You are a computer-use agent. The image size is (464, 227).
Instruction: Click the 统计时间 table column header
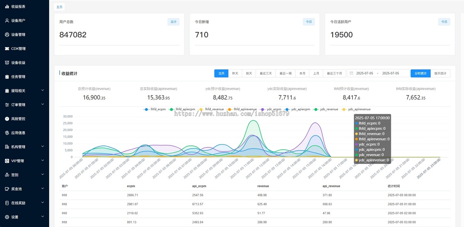[394, 186]
